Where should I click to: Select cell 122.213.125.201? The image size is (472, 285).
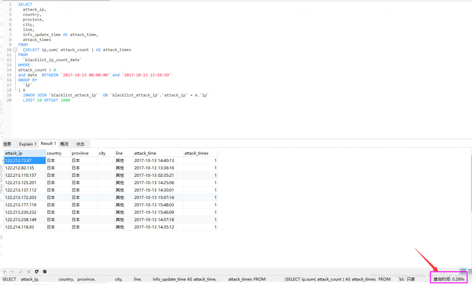point(25,182)
